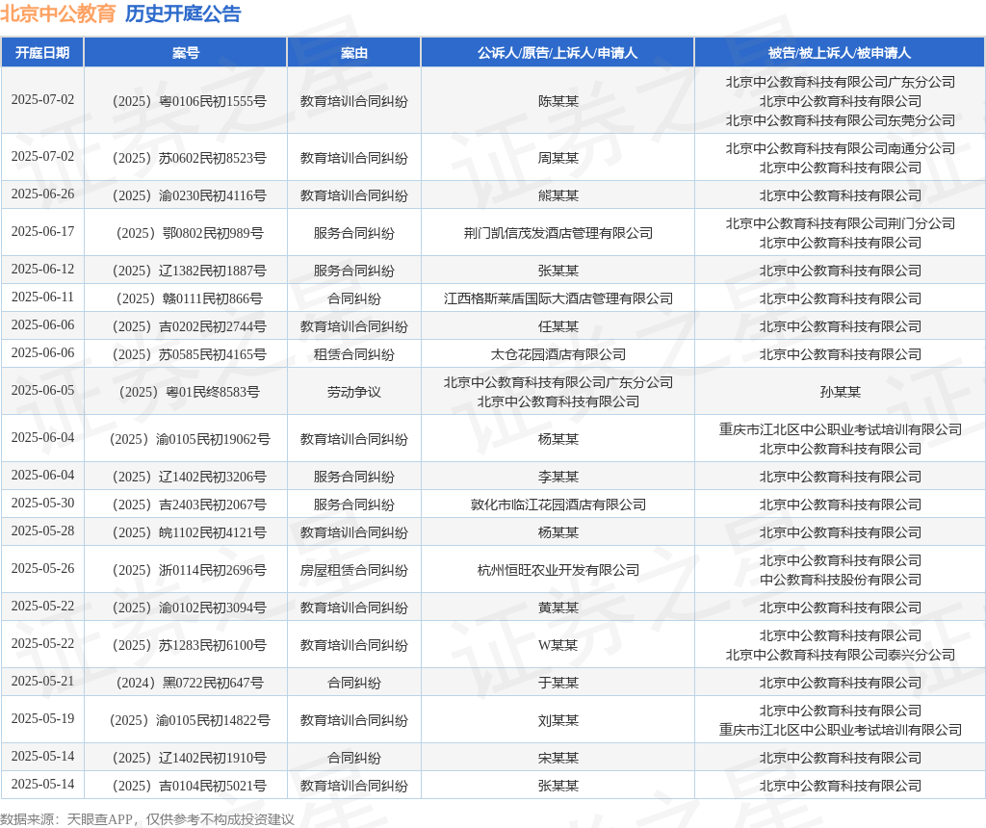Click plaintiff 李某某
Viewport: 986px width, 828px height.
click(x=558, y=478)
